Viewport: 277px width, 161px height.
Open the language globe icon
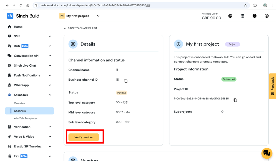tap(230, 16)
